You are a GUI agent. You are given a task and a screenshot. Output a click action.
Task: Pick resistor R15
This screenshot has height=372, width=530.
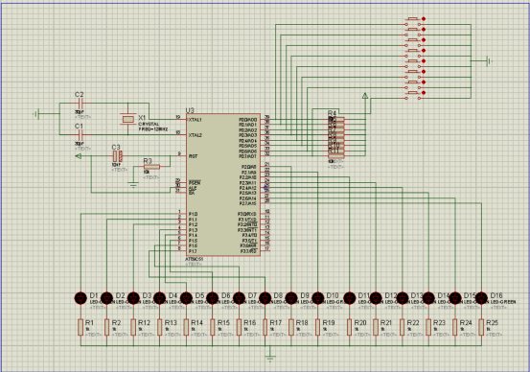pyautogui.click(x=212, y=327)
